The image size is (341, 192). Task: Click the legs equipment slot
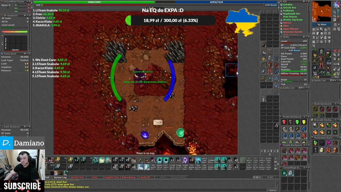(322, 65)
